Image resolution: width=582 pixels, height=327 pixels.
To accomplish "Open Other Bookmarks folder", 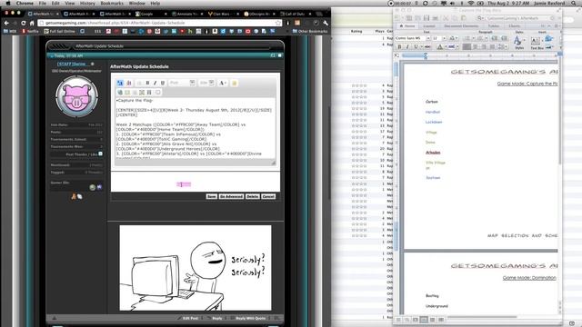I will click(x=310, y=32).
